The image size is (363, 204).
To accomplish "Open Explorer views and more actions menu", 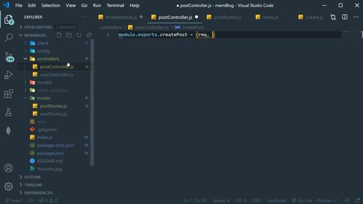I will point(85,17).
